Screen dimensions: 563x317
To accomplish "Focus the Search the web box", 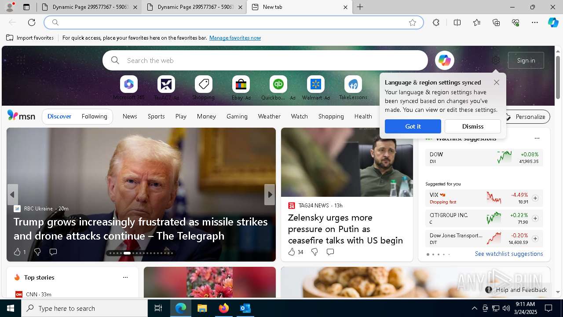I will (x=265, y=60).
